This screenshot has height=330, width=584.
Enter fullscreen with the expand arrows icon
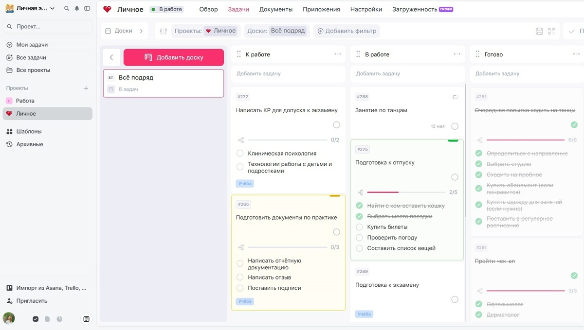[551, 31]
